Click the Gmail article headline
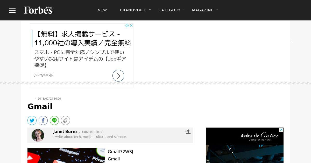311x163 pixels. click(40, 106)
